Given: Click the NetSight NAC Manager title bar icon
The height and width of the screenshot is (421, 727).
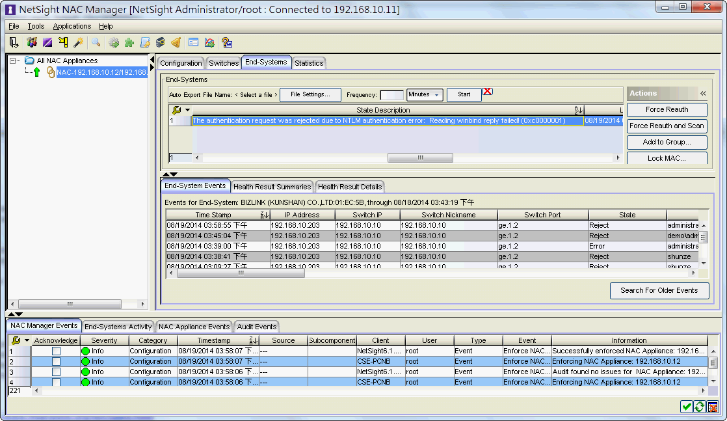Looking at the screenshot, I should coord(10,9).
